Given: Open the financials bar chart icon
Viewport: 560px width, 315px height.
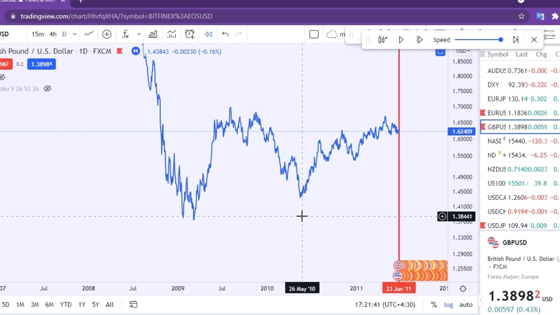Looking at the screenshot, I should pos(153,34).
